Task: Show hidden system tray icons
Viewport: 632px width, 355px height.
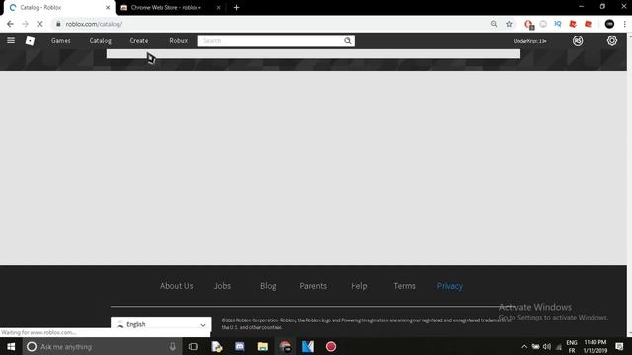Action: [x=524, y=346]
